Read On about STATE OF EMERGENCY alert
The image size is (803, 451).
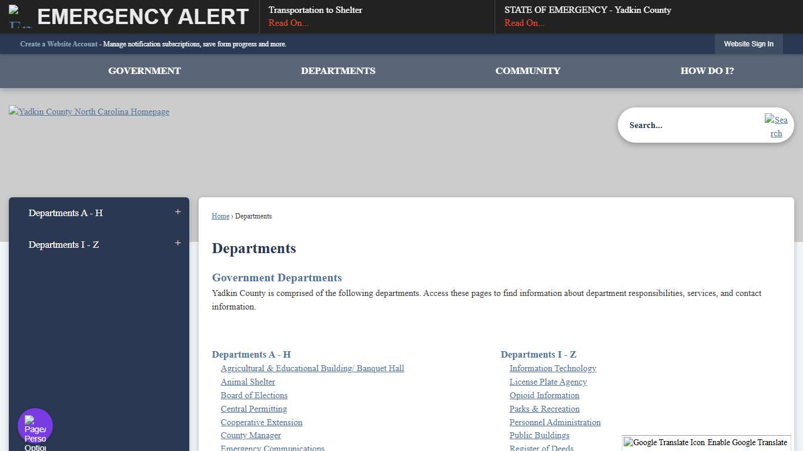tap(524, 23)
